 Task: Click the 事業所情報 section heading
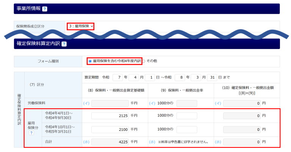click(28, 9)
